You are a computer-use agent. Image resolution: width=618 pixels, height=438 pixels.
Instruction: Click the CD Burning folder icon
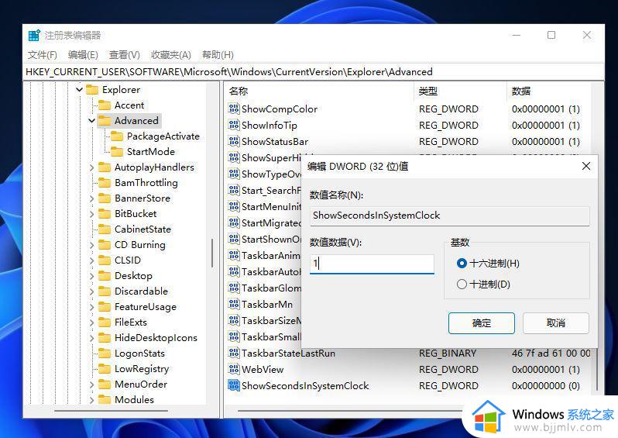coord(105,245)
